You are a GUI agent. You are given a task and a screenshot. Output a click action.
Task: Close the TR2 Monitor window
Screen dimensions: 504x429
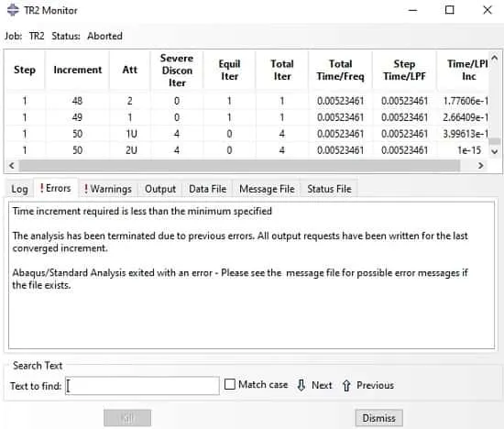(488, 10)
